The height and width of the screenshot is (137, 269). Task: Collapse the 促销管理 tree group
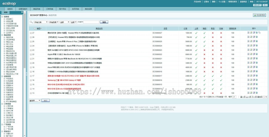(x=2, y=76)
